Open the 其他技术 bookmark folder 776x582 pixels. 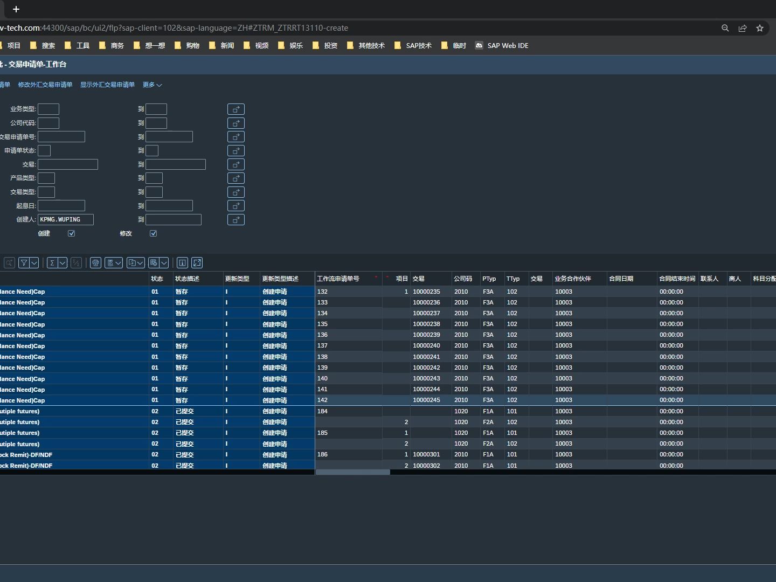pyautogui.click(x=366, y=46)
